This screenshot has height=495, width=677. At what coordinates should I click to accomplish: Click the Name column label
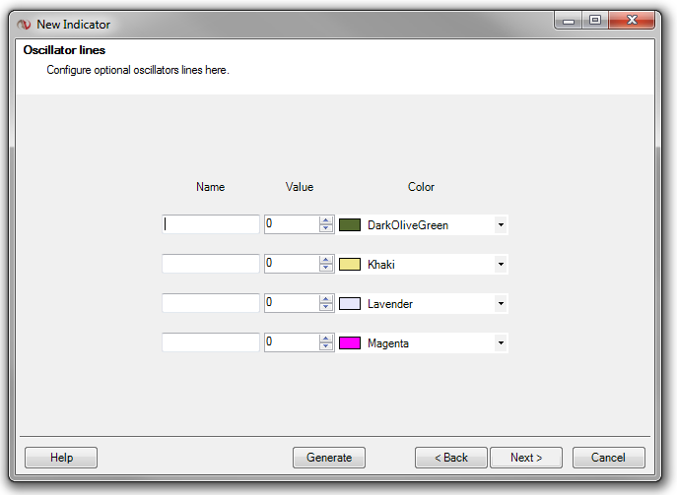[210, 187]
